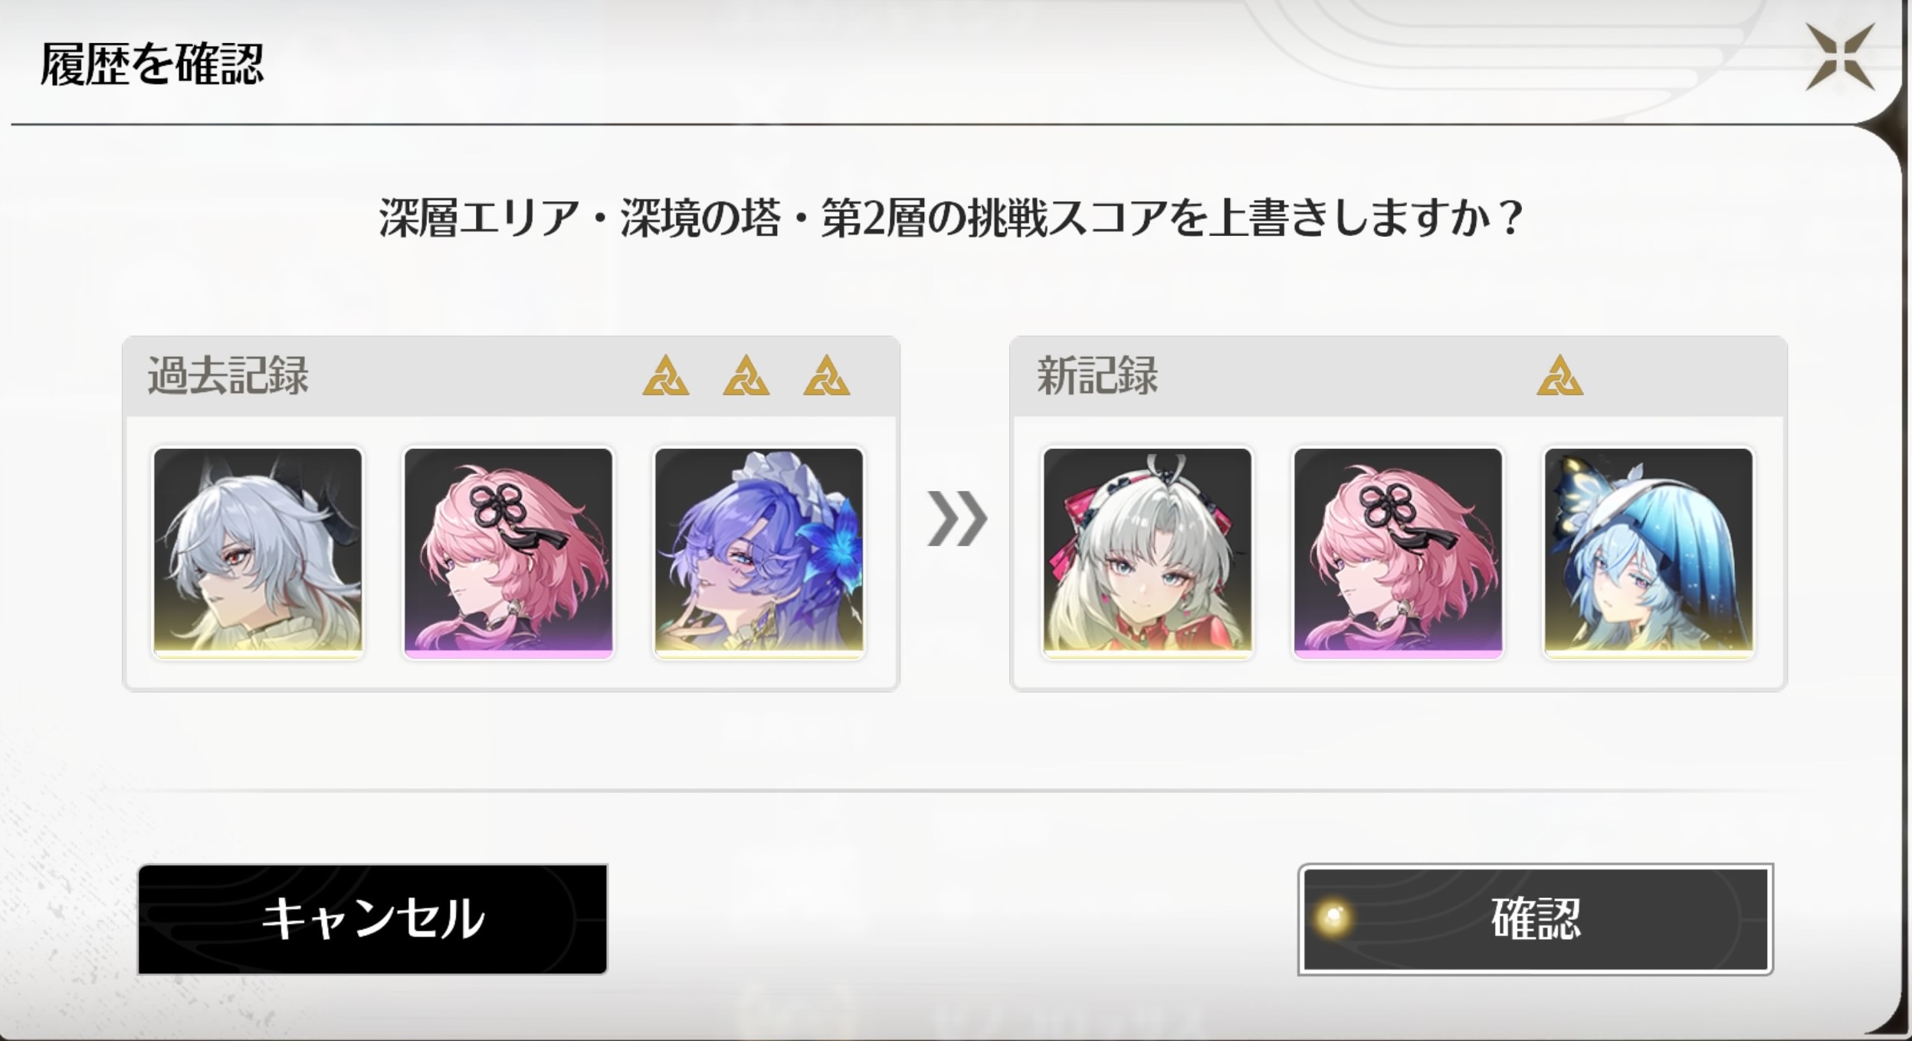Click the single gold crest in new record
1912x1041 pixels.
[1559, 375]
